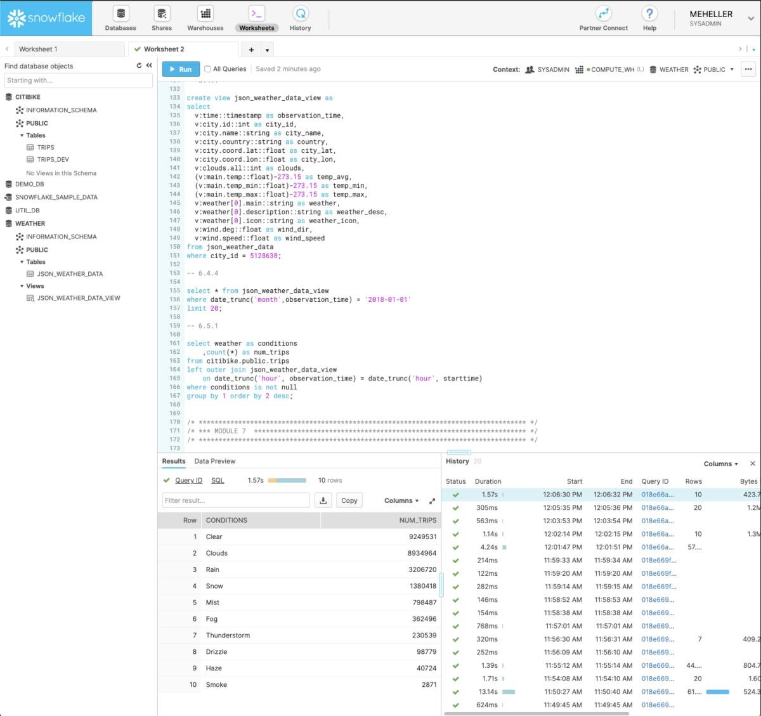
Task: Expand results panel to full view
Action: click(x=432, y=501)
